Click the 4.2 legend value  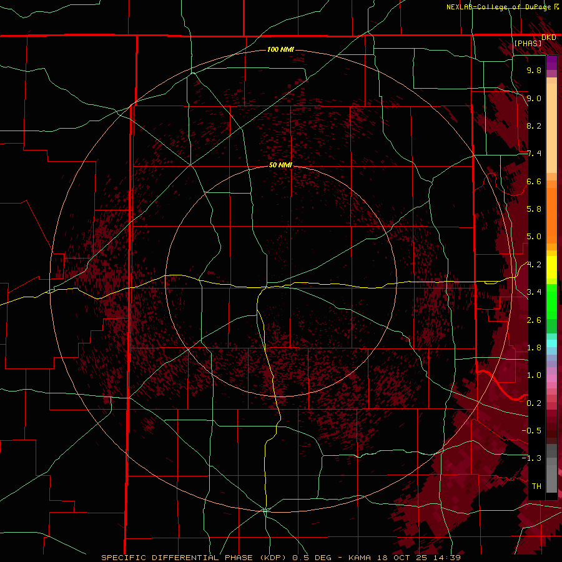pyautogui.click(x=534, y=265)
